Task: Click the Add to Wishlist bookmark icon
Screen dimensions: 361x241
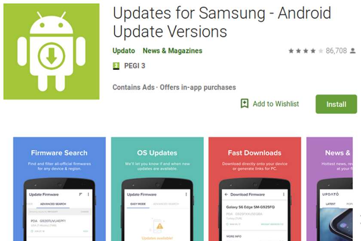Action: coord(245,104)
